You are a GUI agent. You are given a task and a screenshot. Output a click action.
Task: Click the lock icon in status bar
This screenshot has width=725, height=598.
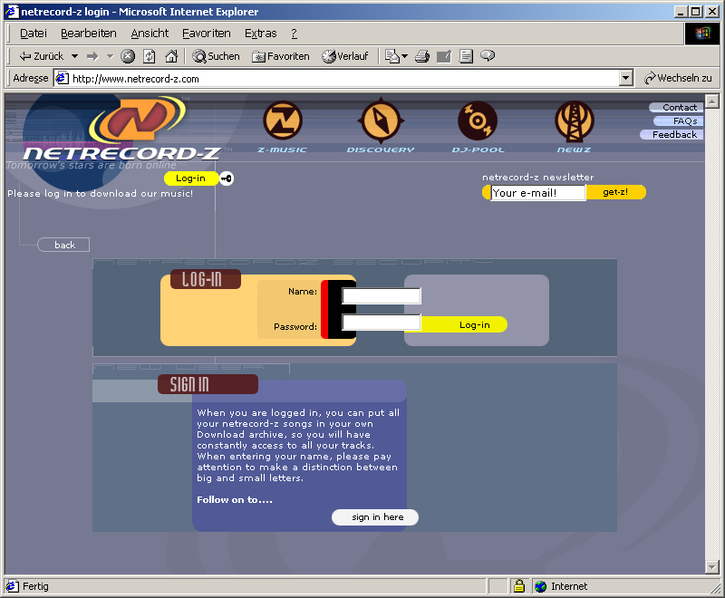point(519,586)
